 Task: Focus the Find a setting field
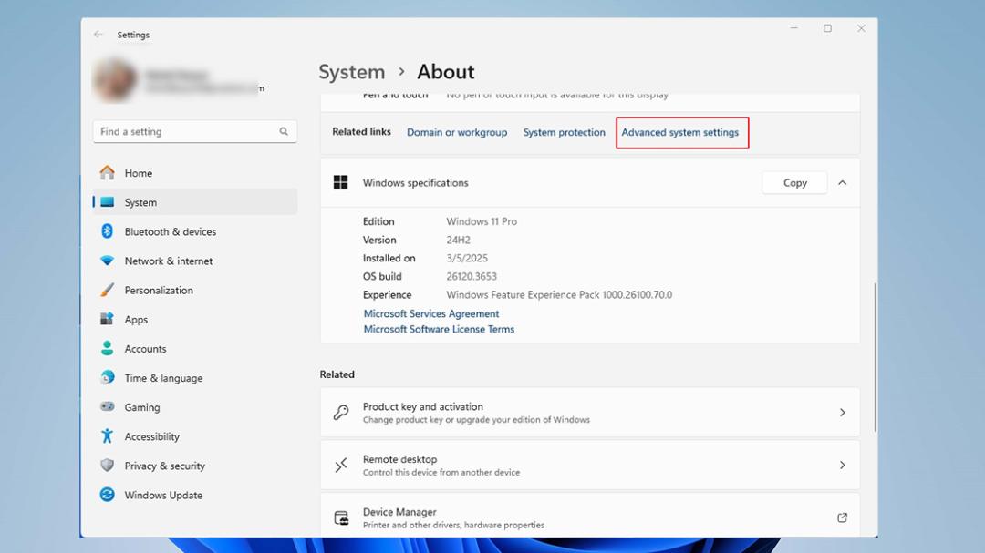195,131
